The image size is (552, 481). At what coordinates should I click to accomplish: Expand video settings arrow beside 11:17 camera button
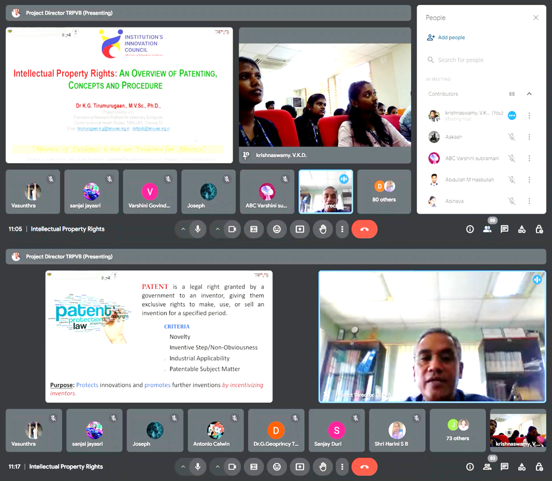[218, 467]
